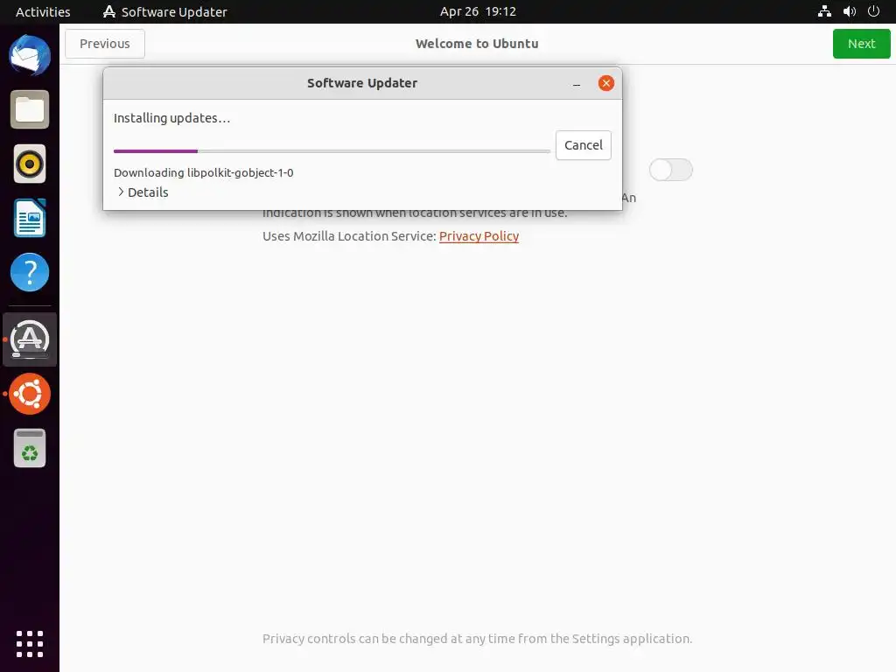The height and width of the screenshot is (672, 896).
Task: Open Thunderbird Mail from the dock
Action: pyautogui.click(x=30, y=55)
